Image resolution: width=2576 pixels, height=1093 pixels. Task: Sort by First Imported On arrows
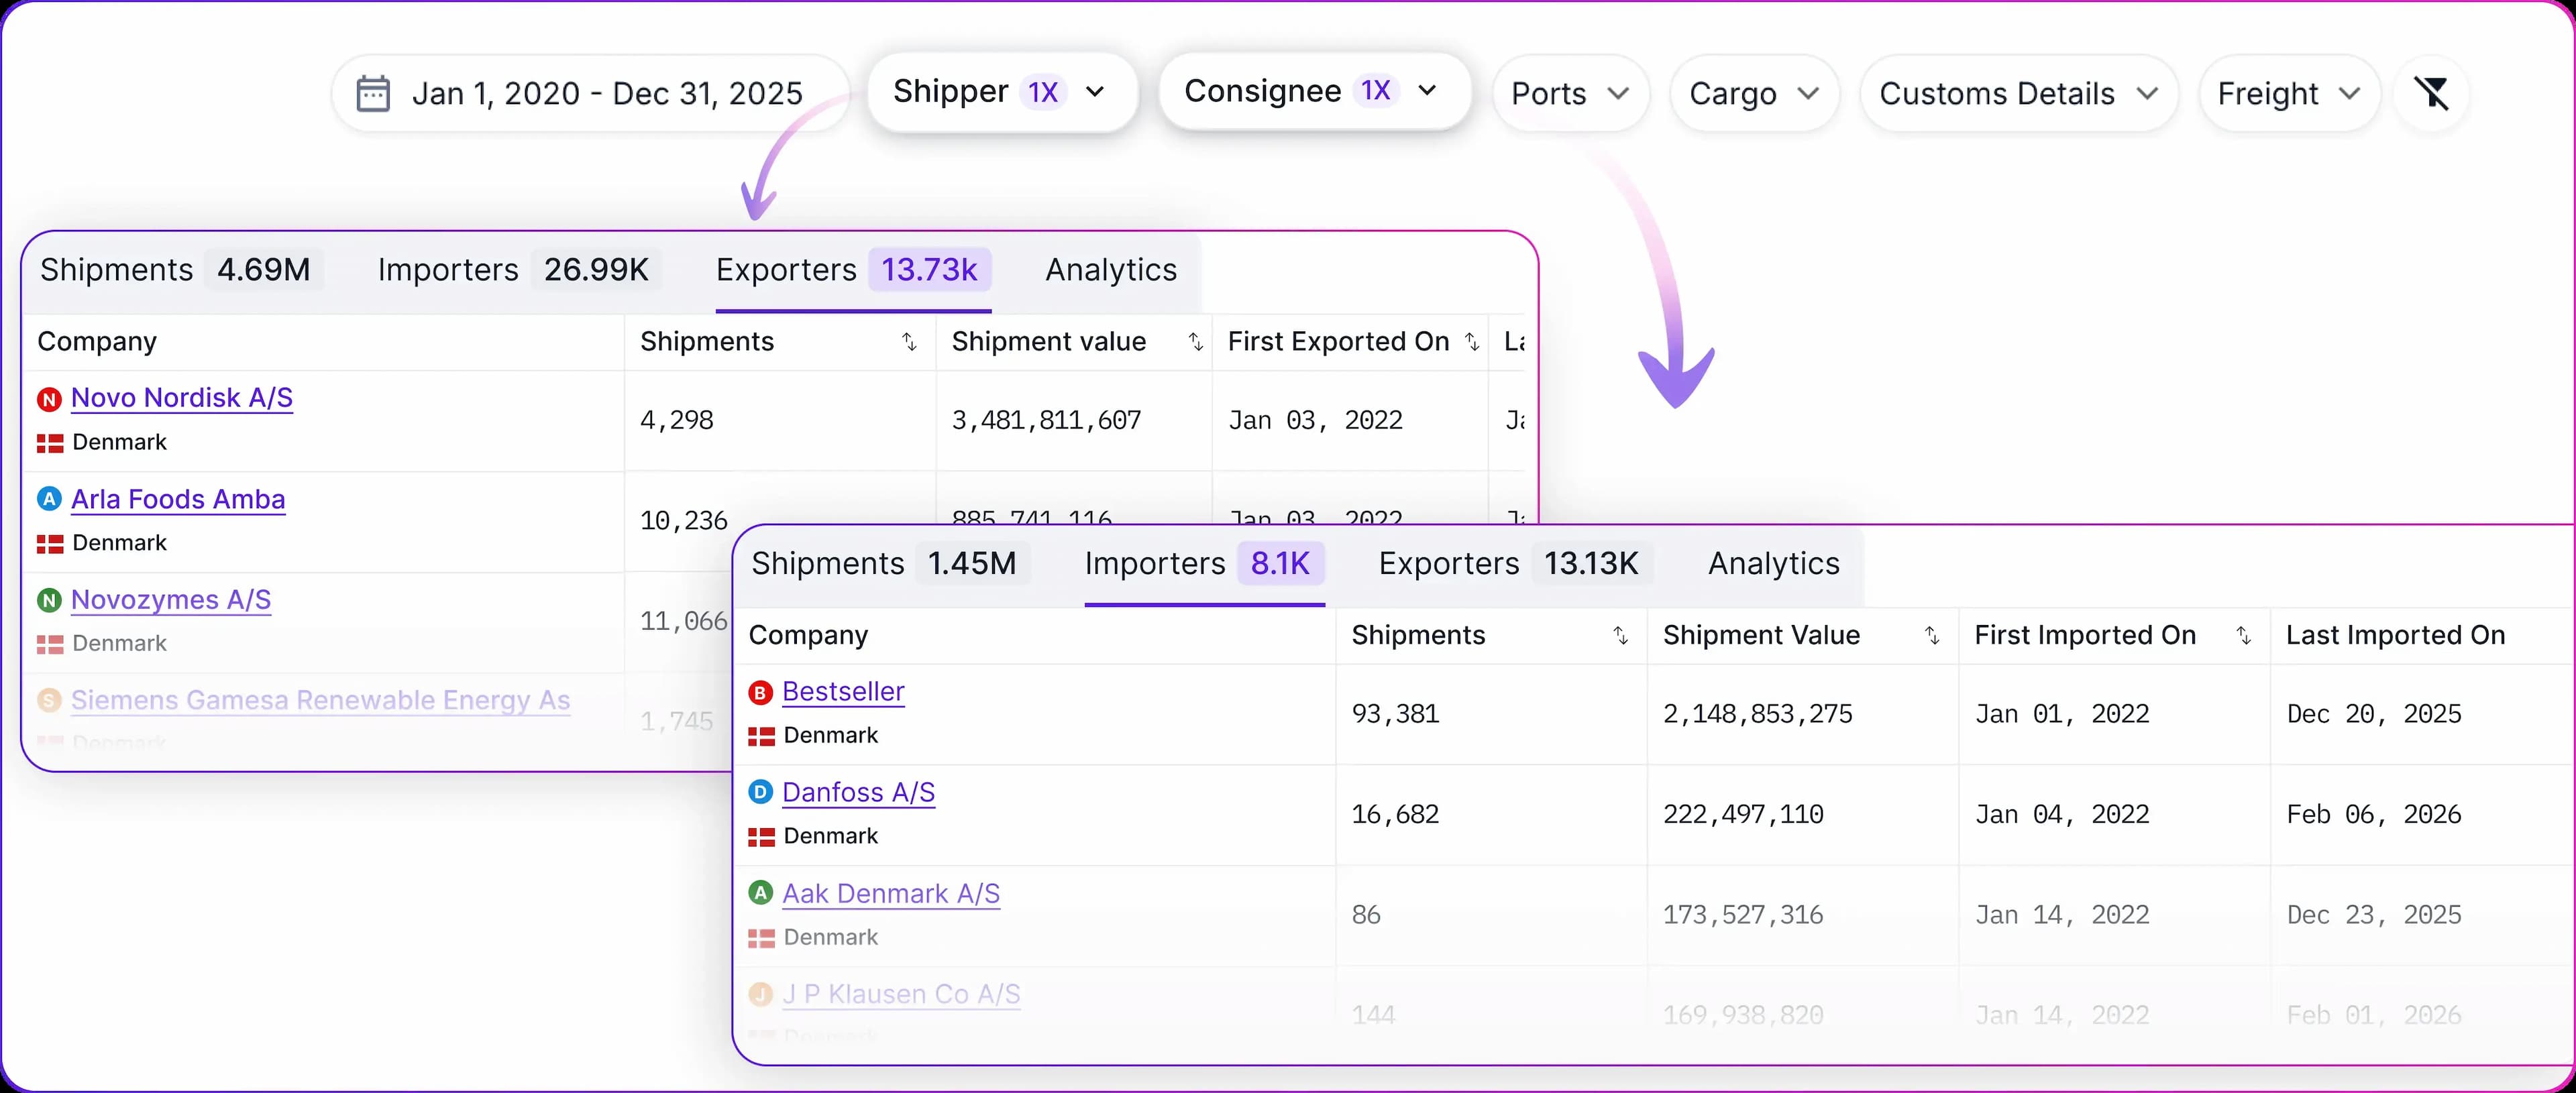[2243, 636]
